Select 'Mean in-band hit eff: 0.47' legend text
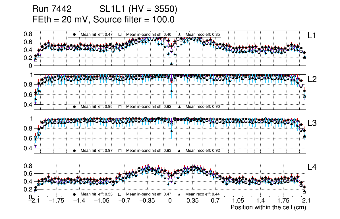 pos(149,194)
